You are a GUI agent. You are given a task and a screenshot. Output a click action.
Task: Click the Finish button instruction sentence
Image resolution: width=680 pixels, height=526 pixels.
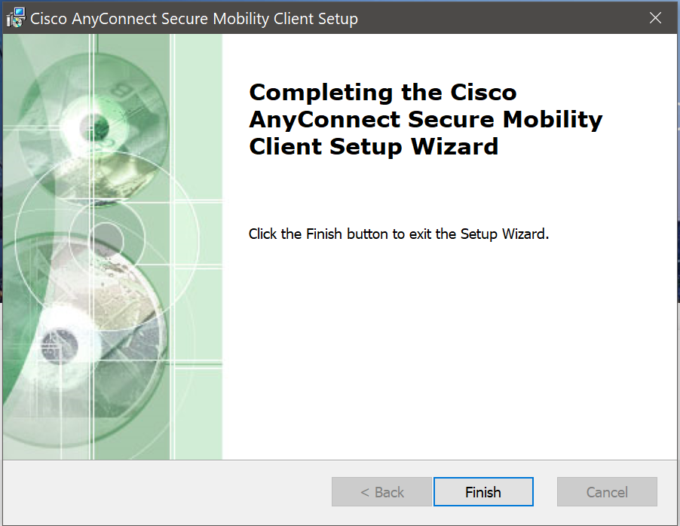pyautogui.click(x=399, y=234)
